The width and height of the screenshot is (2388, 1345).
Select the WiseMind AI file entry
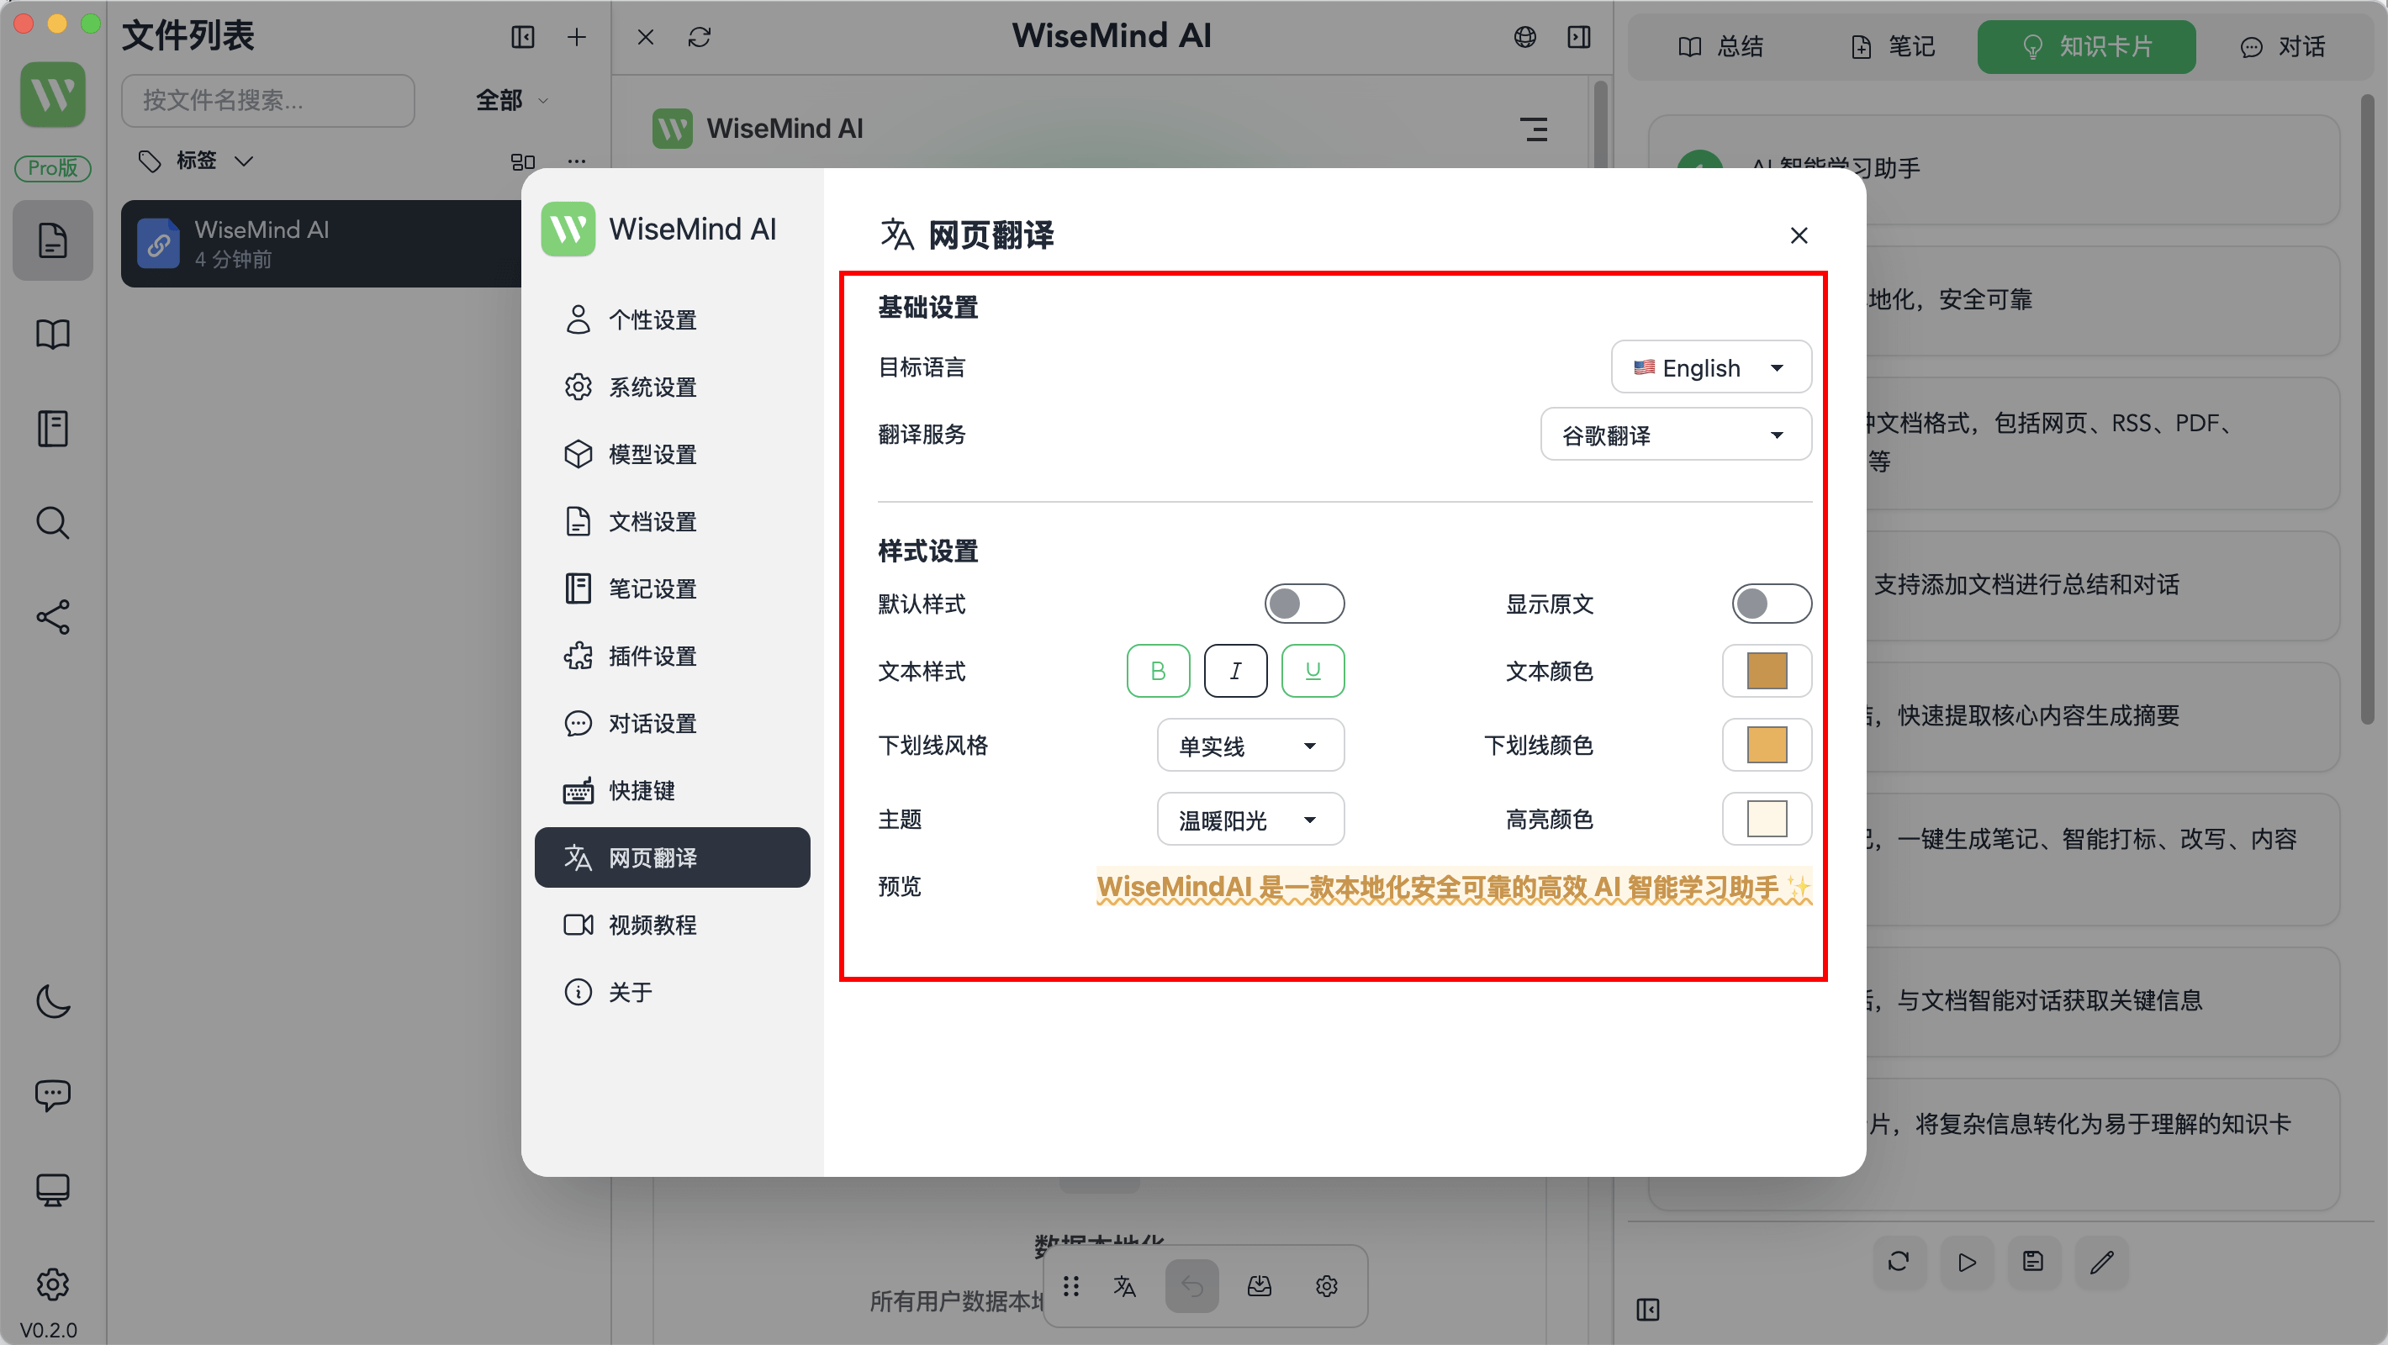322,244
